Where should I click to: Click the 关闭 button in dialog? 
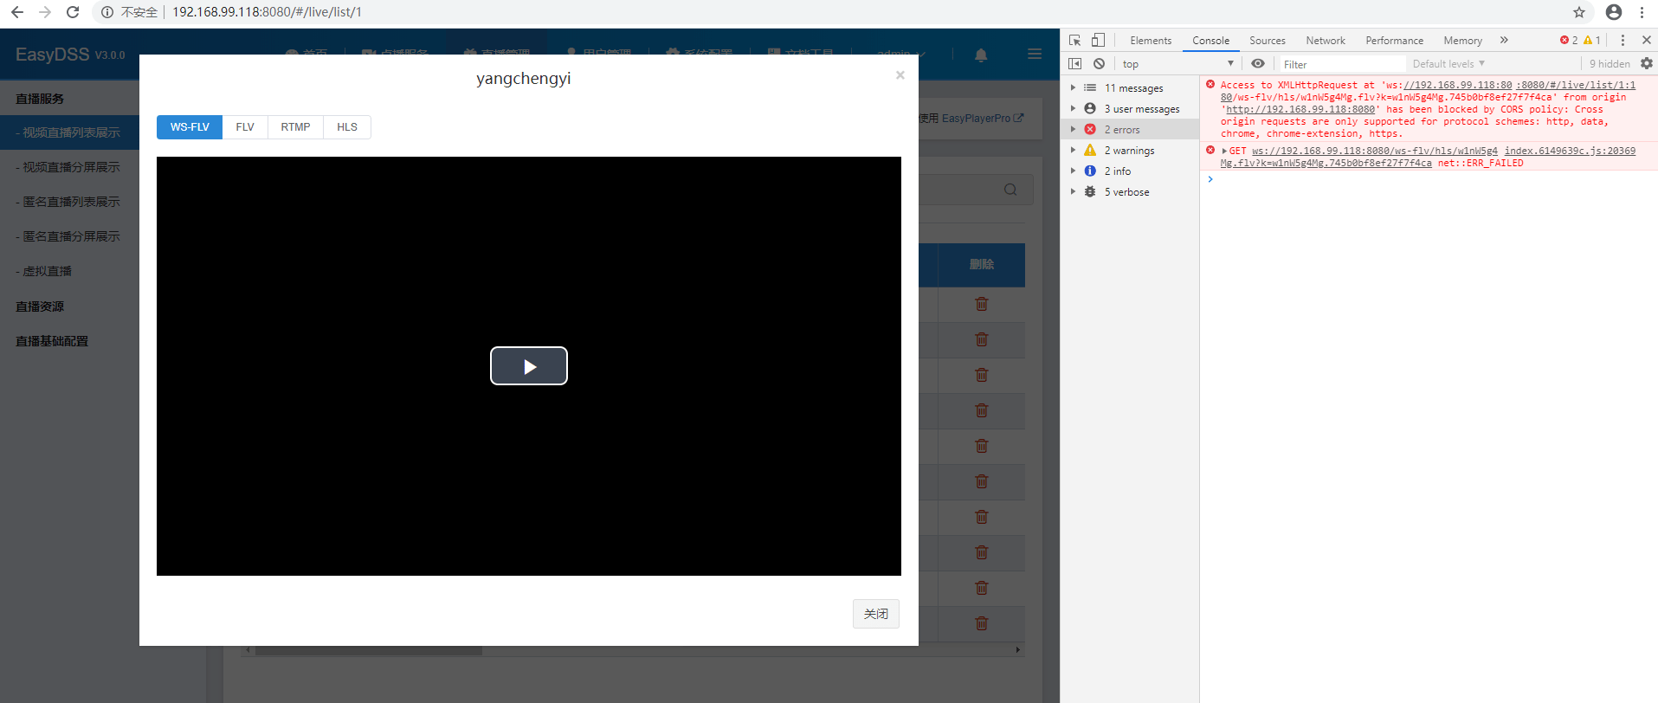[x=875, y=614]
